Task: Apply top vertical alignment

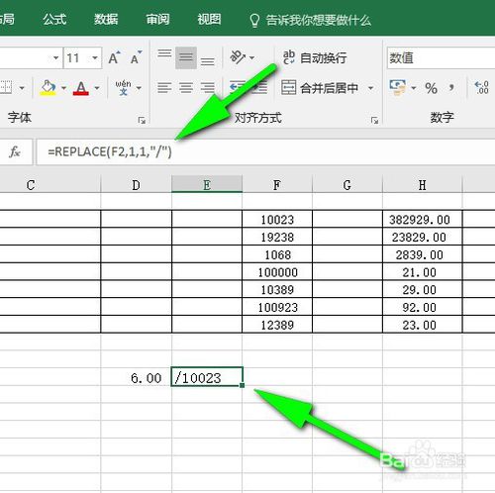Action: [164, 53]
